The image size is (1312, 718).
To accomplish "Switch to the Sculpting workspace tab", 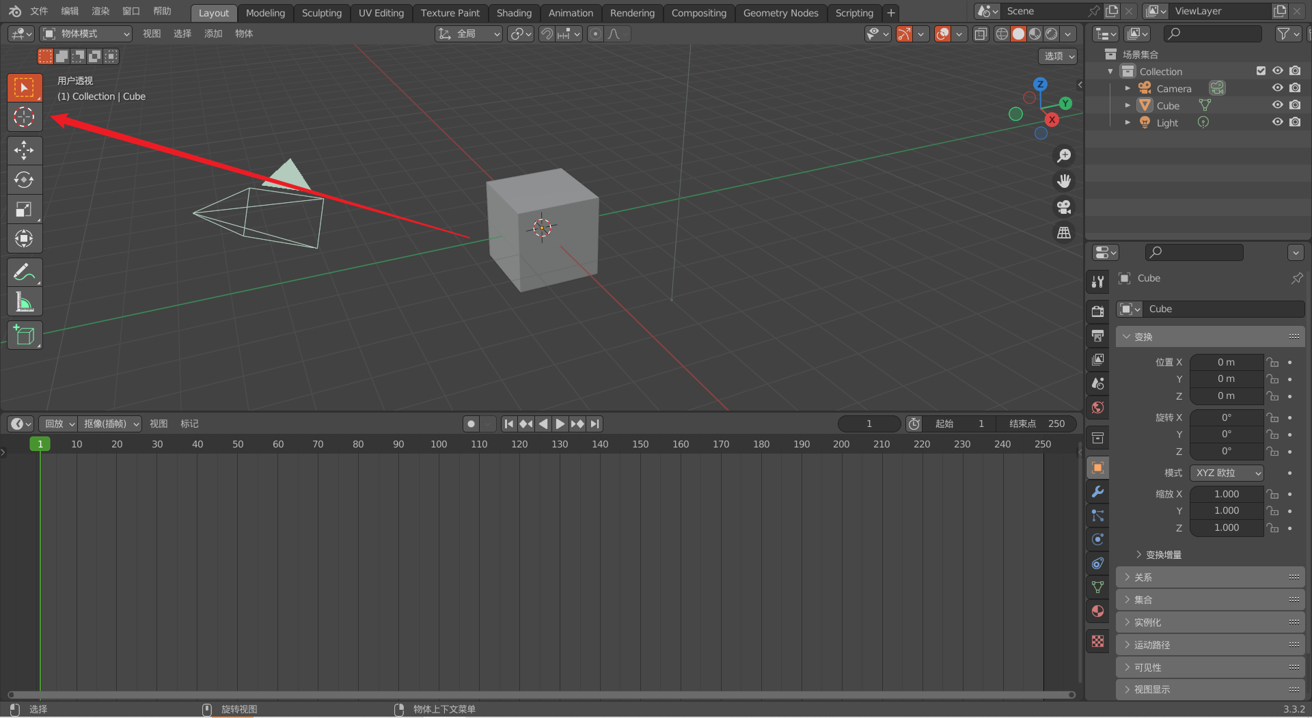I will (x=322, y=13).
